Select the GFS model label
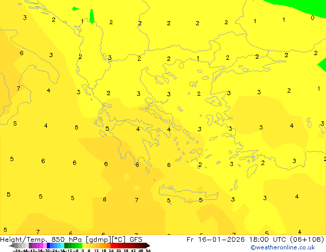The width and height of the screenshot is (326, 252). pyautogui.click(x=136, y=240)
